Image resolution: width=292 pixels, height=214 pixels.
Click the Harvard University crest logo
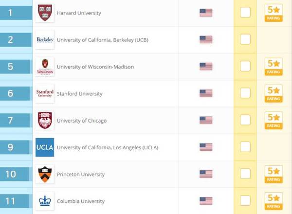point(45,13)
